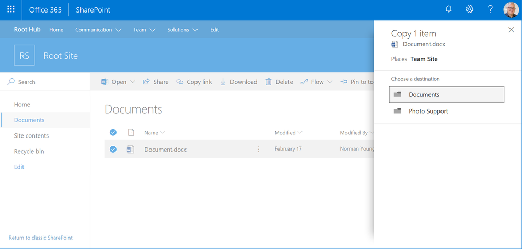
Task: Go to Home in hub navigation
Action: click(x=56, y=30)
